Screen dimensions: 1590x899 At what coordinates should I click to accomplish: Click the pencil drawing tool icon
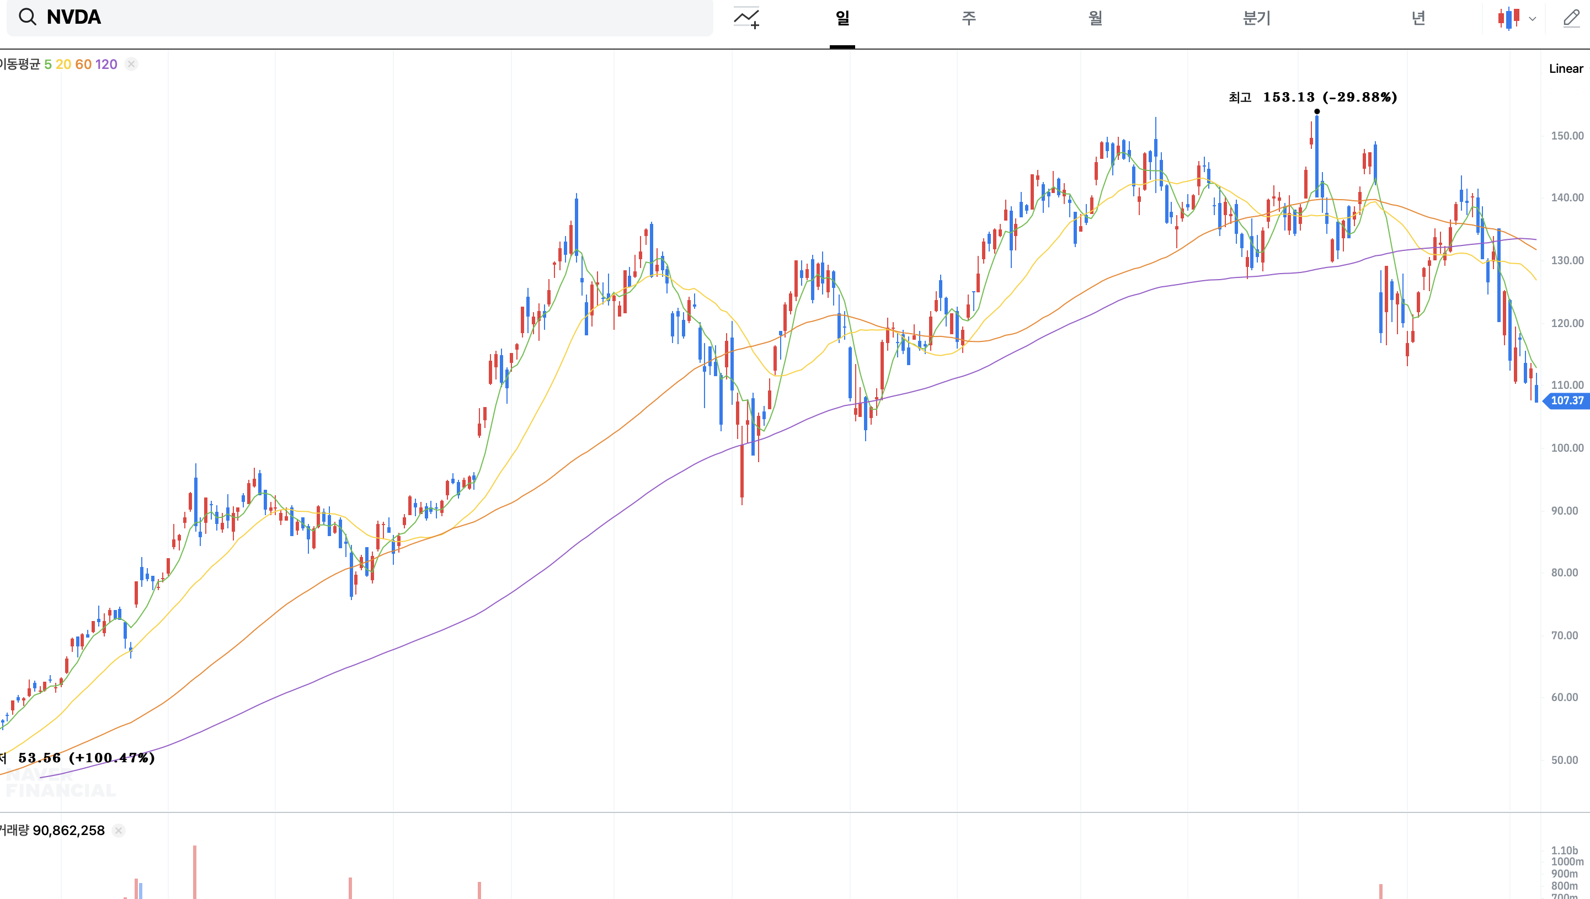[1571, 18]
